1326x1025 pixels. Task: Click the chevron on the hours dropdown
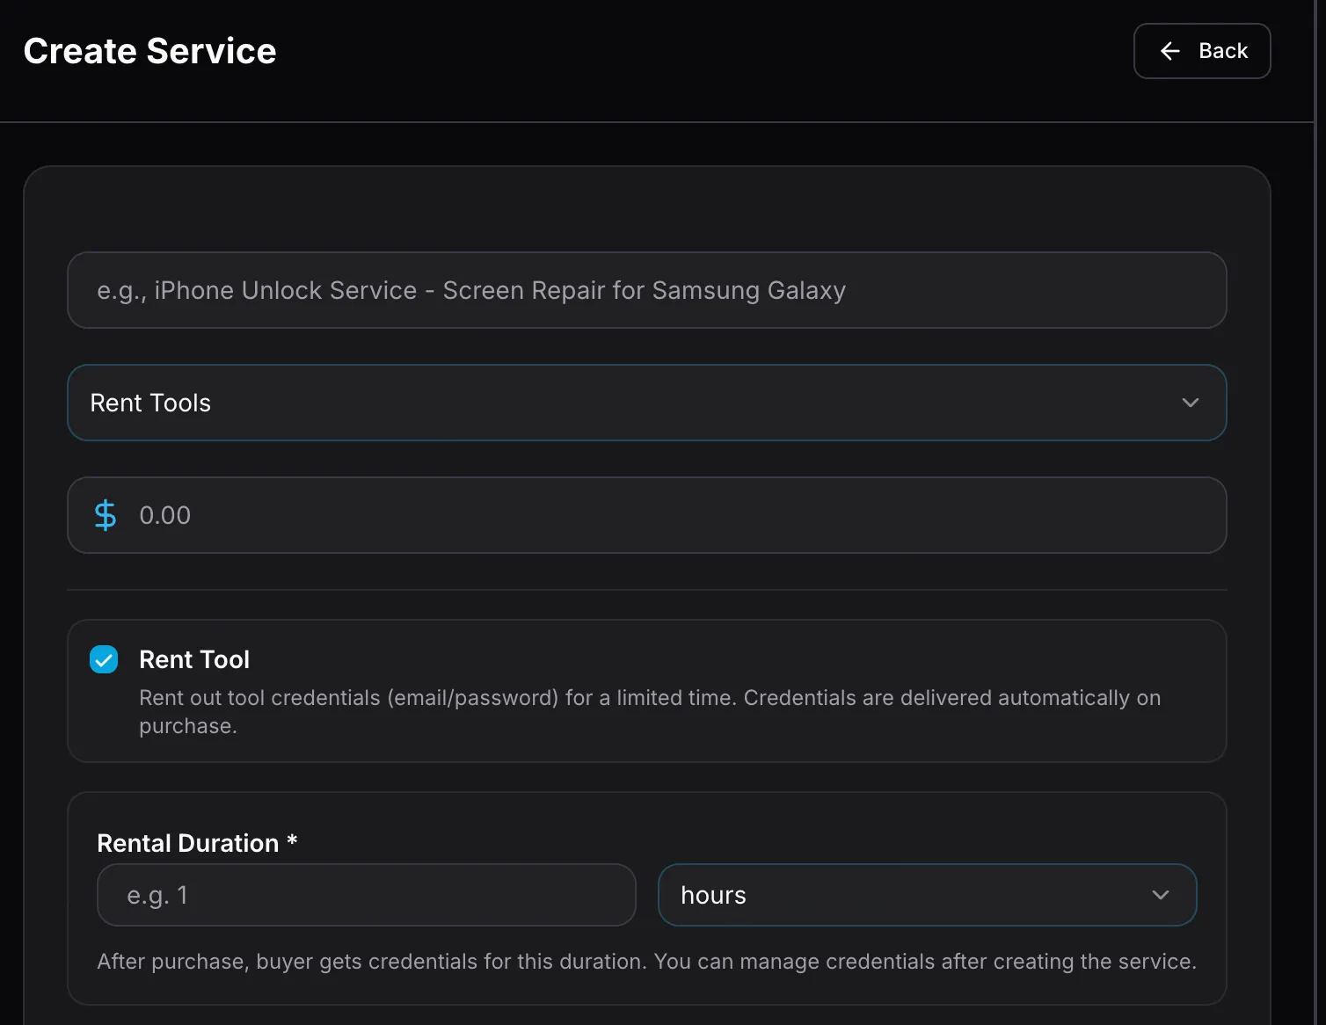(1160, 895)
